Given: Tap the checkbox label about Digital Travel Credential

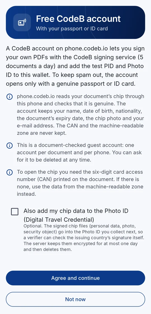Looking at the screenshot, I should (76, 215).
